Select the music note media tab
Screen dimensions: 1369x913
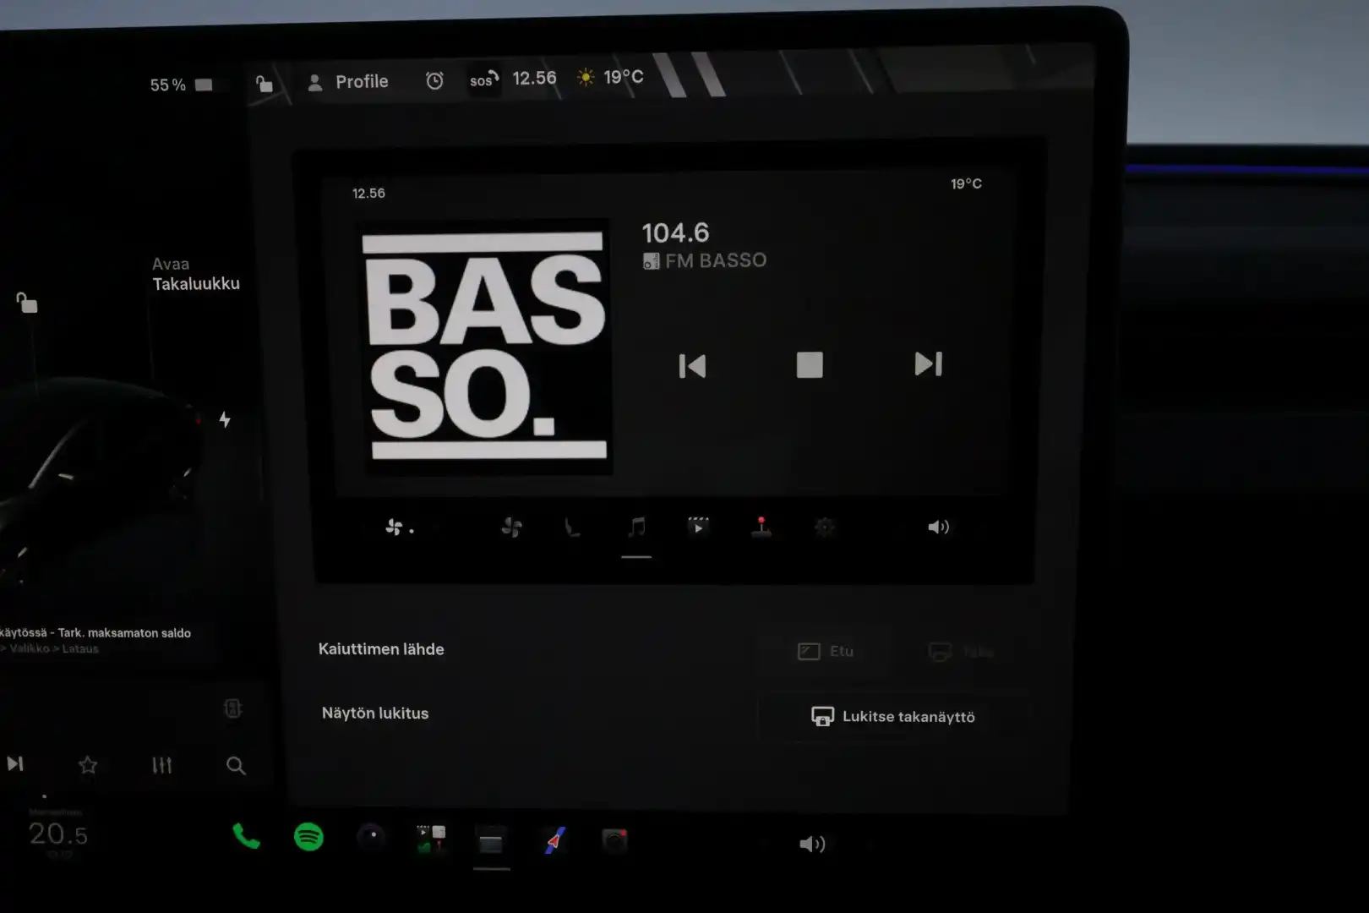coord(636,528)
